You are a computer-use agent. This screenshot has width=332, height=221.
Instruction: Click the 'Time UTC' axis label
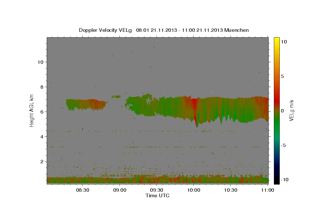coord(157,196)
